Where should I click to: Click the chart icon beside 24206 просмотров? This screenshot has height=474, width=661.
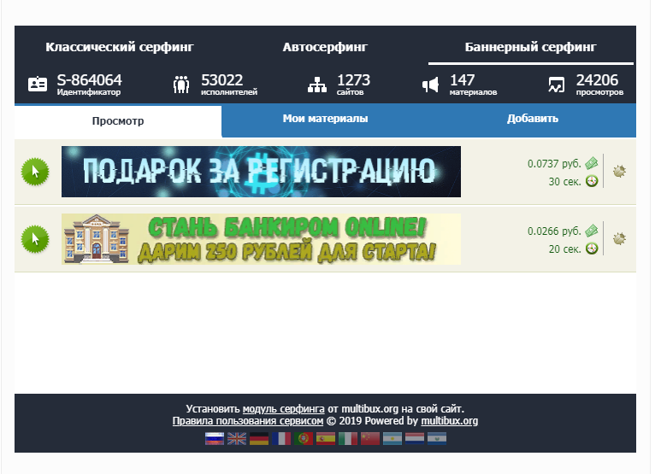click(556, 85)
